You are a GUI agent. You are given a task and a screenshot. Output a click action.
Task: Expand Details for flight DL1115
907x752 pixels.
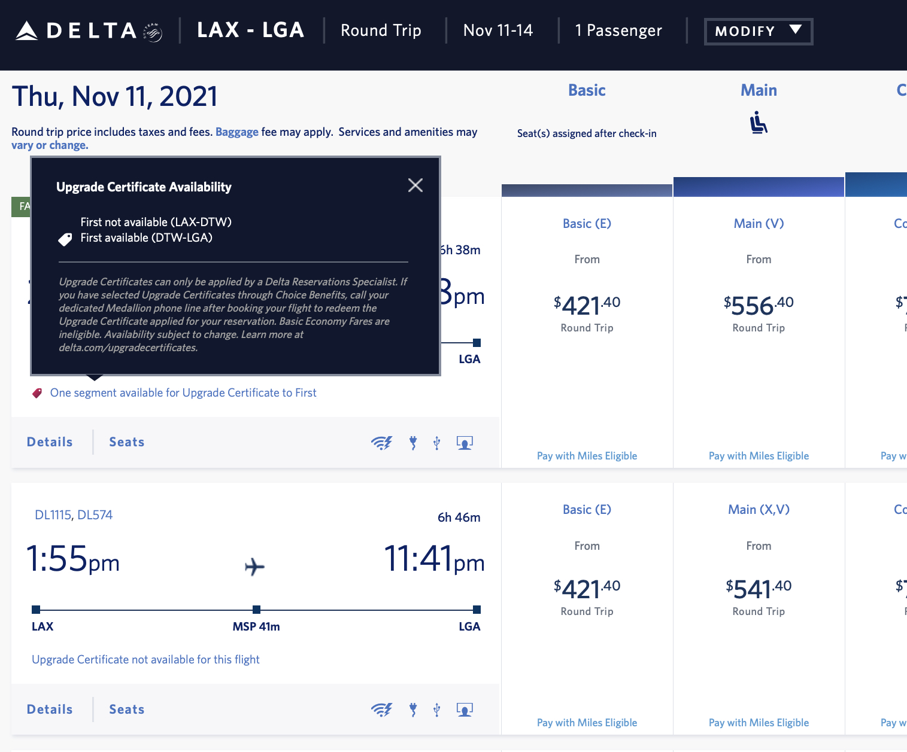point(49,710)
